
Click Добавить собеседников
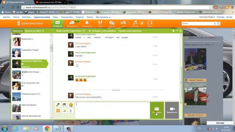point(102,31)
